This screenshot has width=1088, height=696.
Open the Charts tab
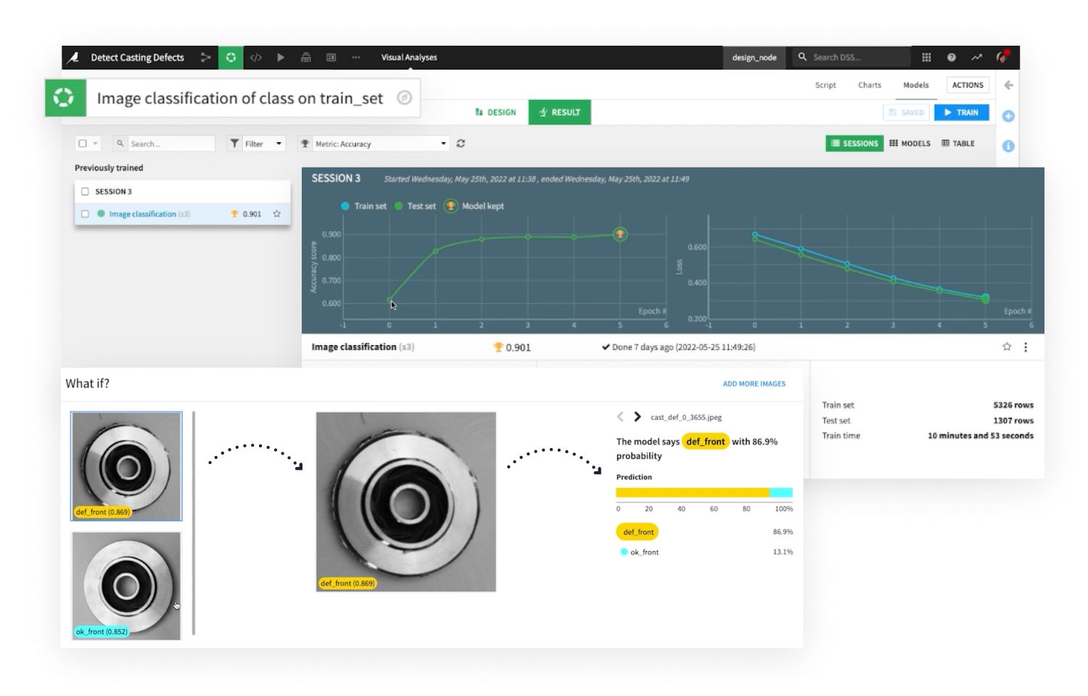click(869, 85)
